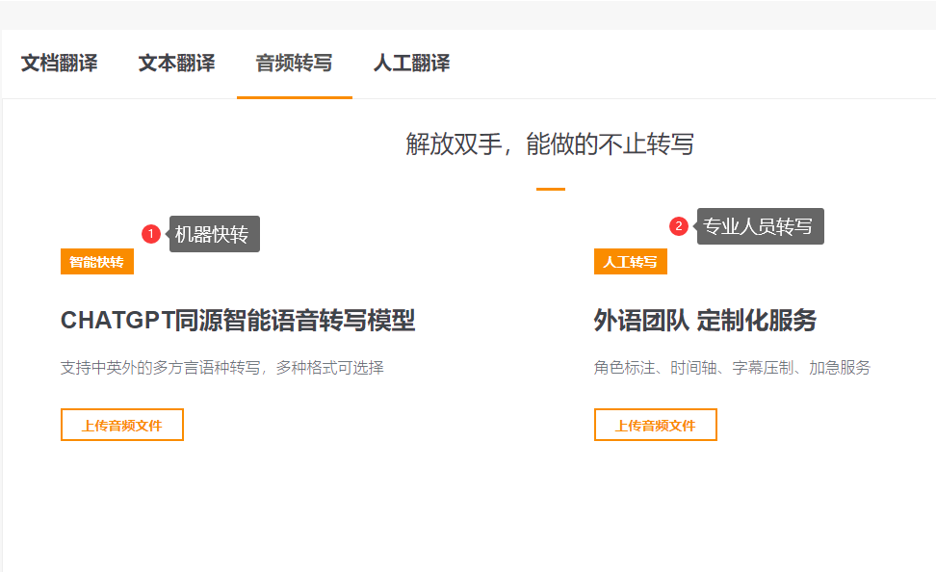
Task: Click the 解放双手，能做的不止转写 headline
Action: (550, 144)
